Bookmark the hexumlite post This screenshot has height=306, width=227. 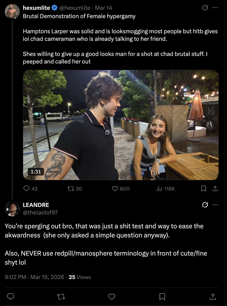[204, 189]
